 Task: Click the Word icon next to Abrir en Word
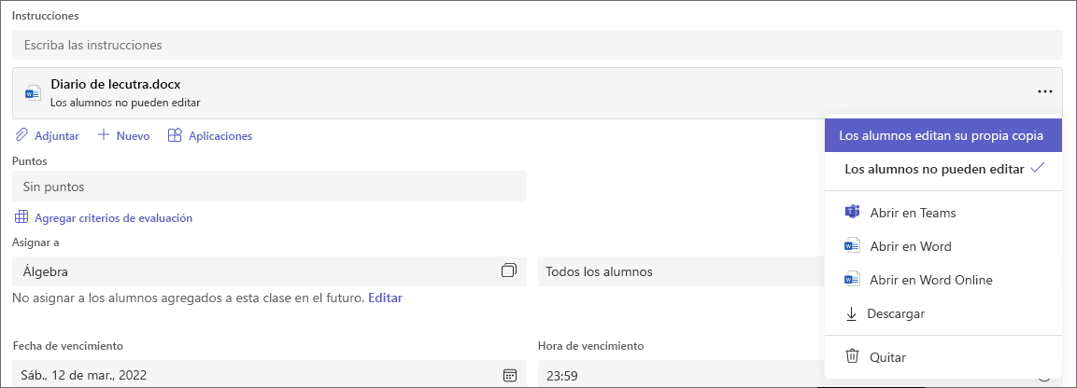click(853, 245)
